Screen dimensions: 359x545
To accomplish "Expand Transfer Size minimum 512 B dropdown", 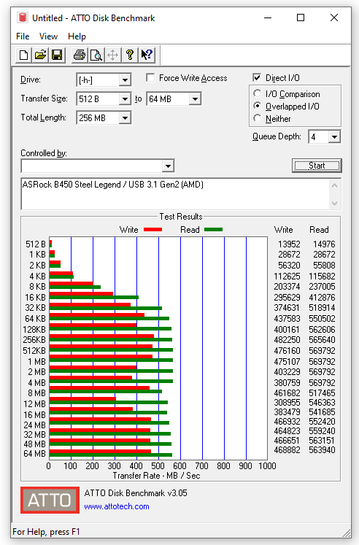I will 125,99.
